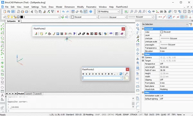Switch to the Layout2 tab
The width and height of the screenshot is (193, 116).
click(38, 94)
